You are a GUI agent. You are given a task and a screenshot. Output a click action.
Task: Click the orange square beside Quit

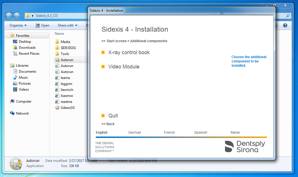103,116
